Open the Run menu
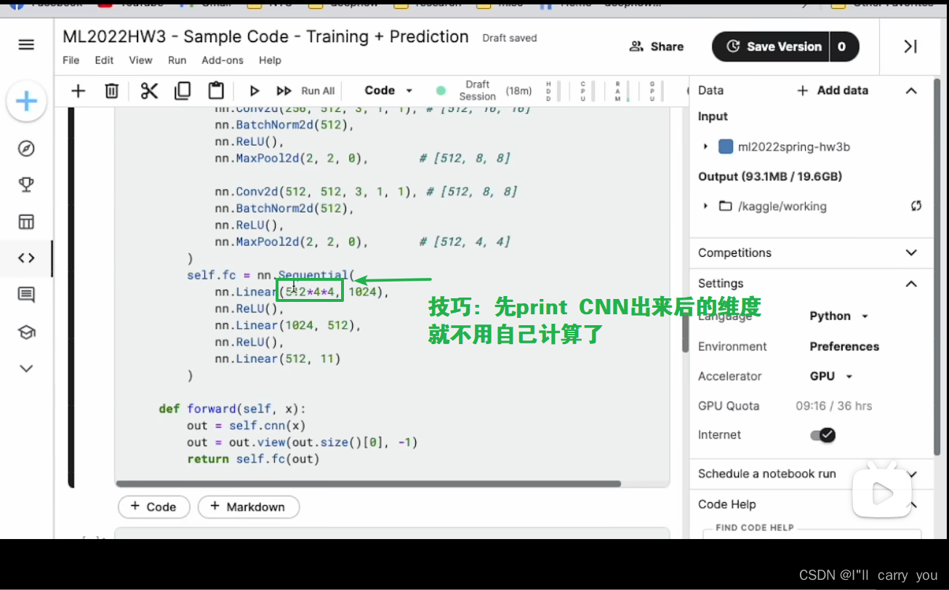Screen dimensions: 949x590 [177, 60]
